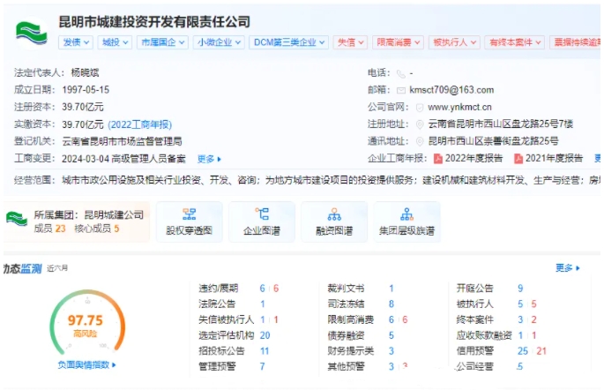Click the 财务提示类 count 3

pos(391,351)
